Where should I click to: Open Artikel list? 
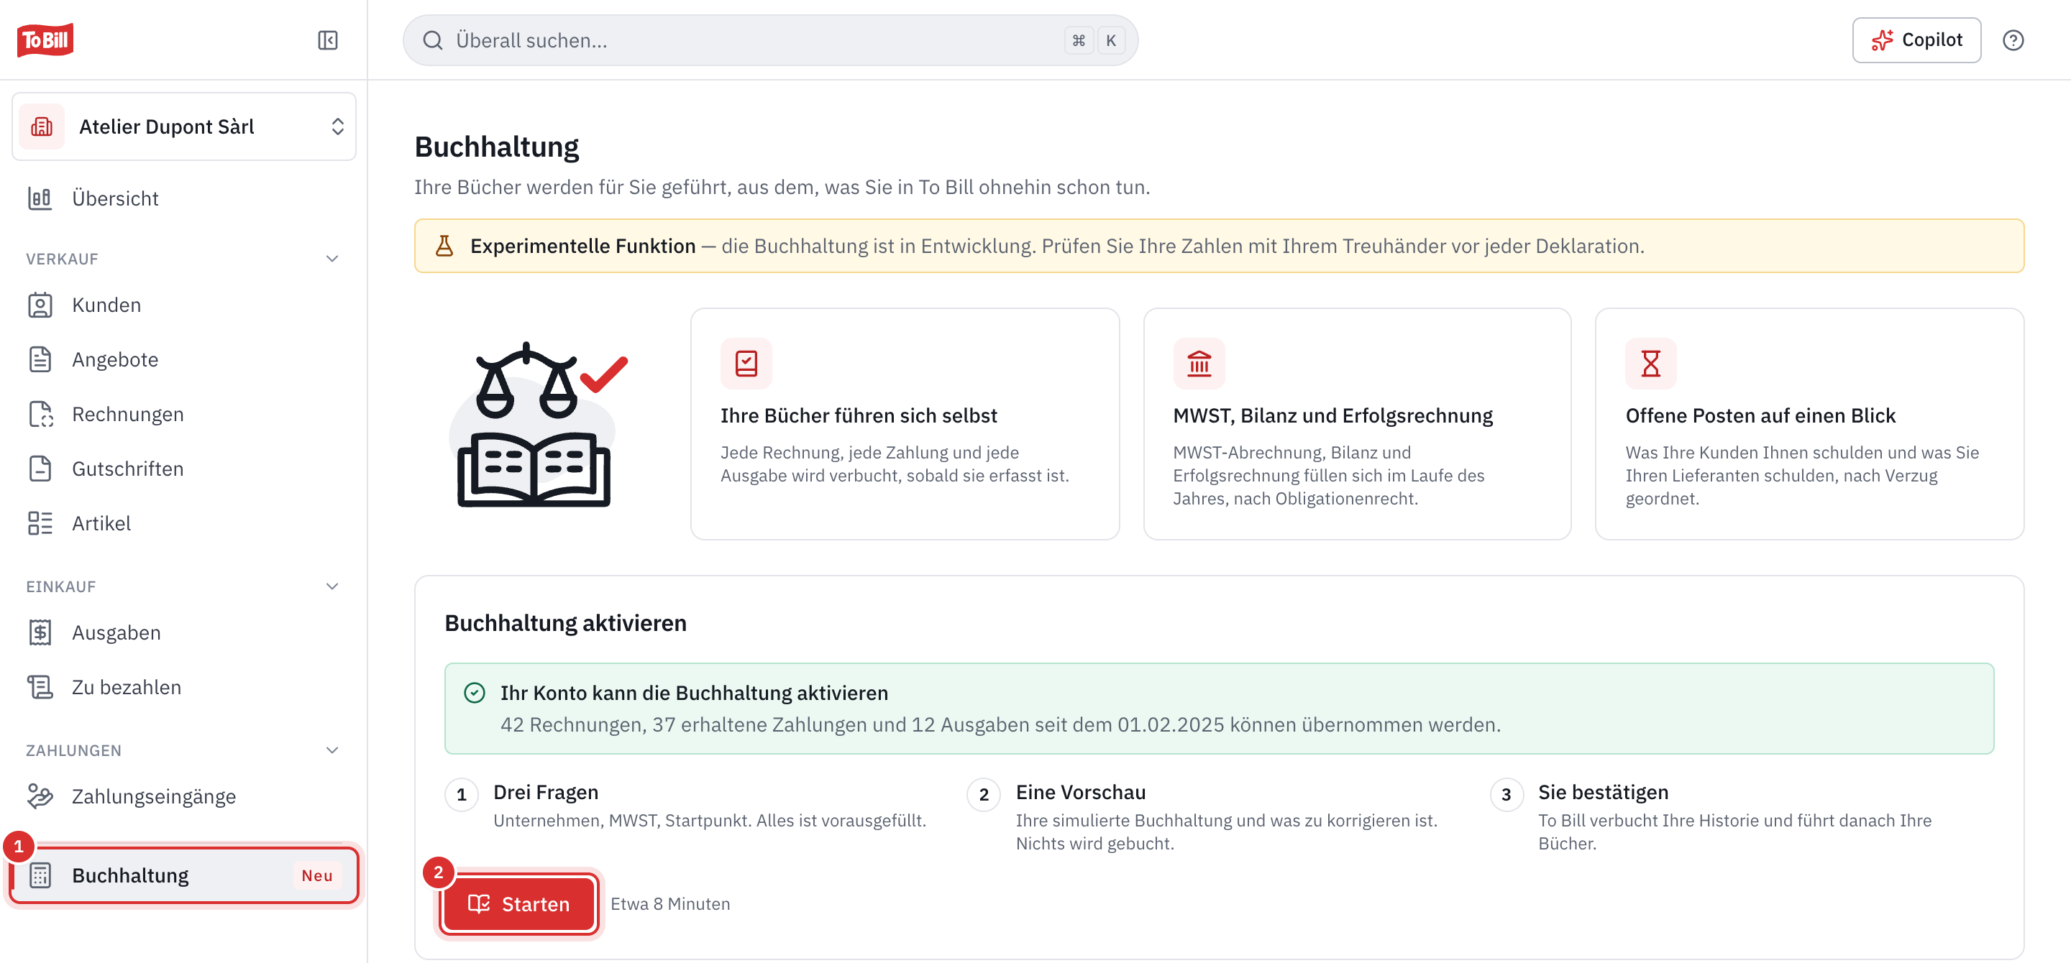click(x=184, y=524)
